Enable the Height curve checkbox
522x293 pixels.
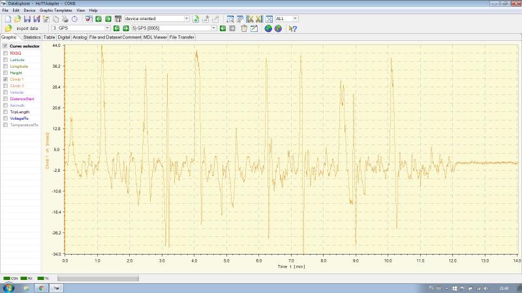tap(6, 73)
